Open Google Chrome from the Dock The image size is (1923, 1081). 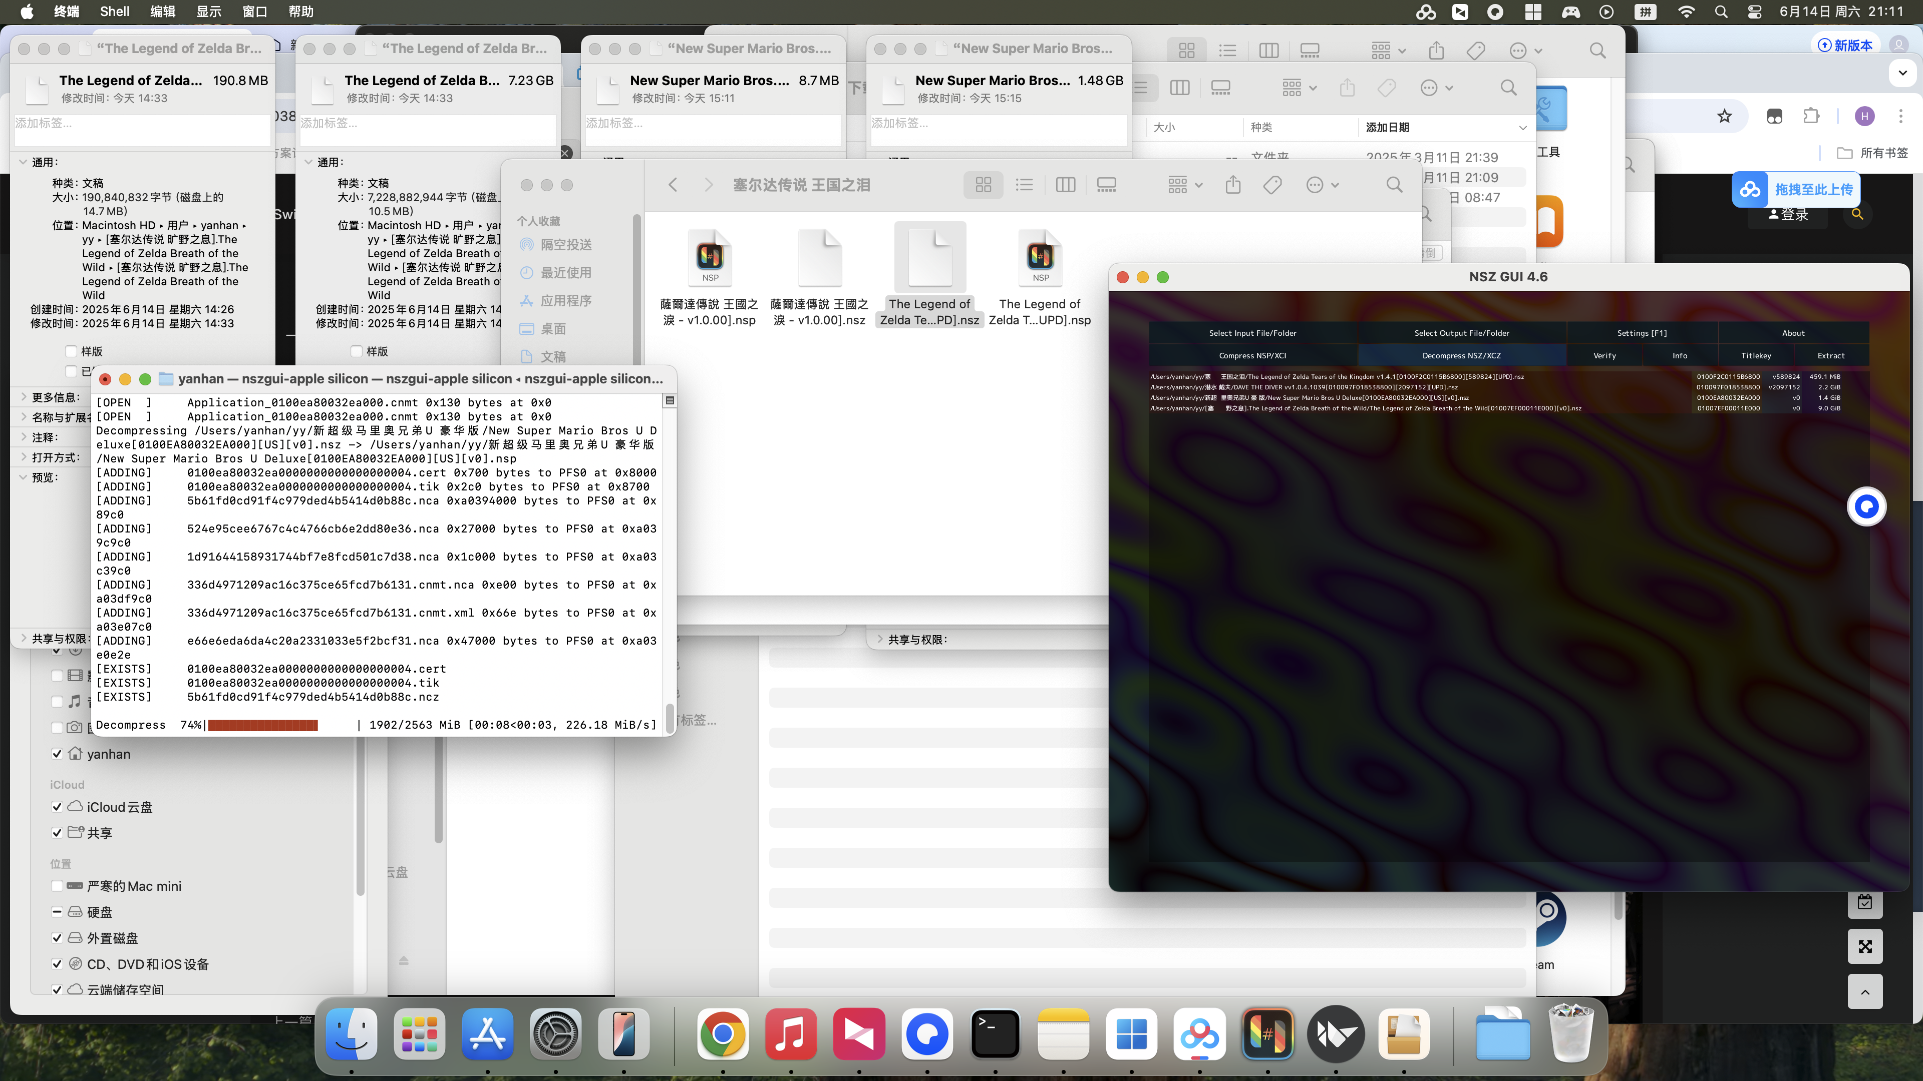pyautogui.click(x=723, y=1034)
